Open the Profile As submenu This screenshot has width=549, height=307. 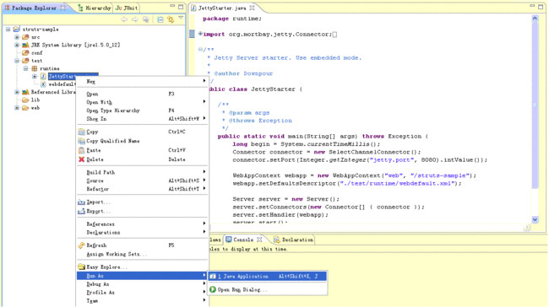coord(143,293)
